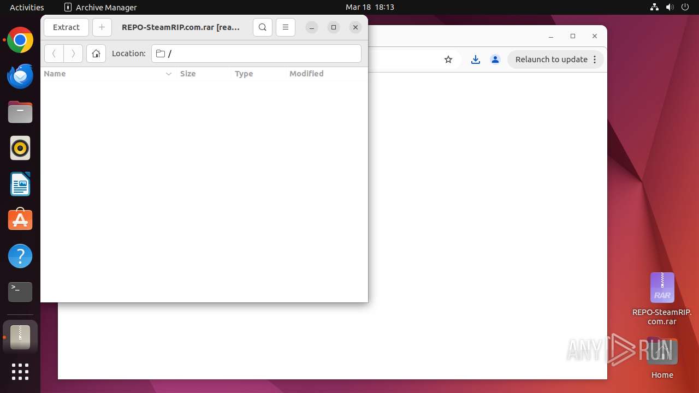
Task: Open the search tool in Archive Manager
Action: pyautogui.click(x=263, y=27)
